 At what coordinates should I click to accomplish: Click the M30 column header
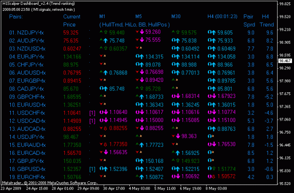click(176, 16)
